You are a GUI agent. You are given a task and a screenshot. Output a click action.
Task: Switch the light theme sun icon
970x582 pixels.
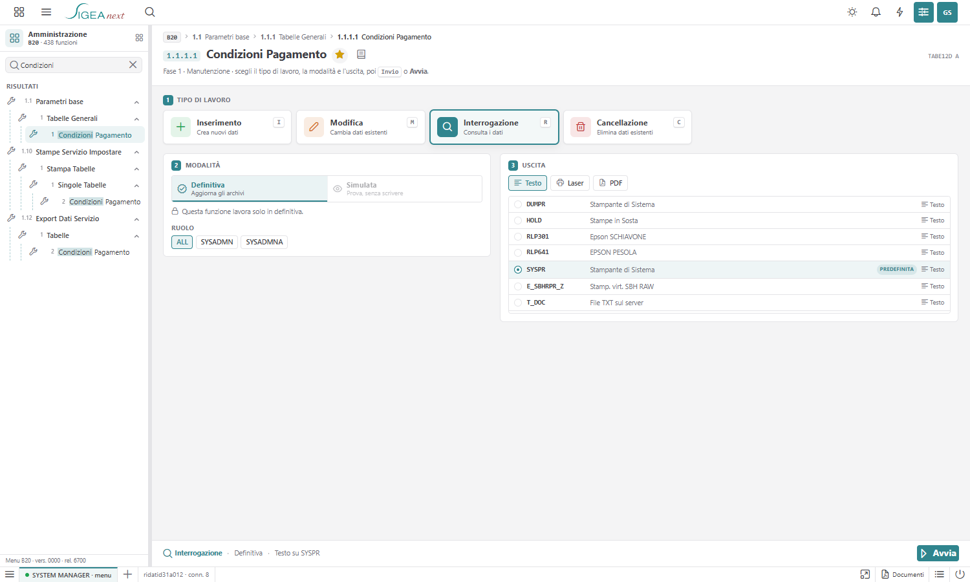(x=852, y=12)
